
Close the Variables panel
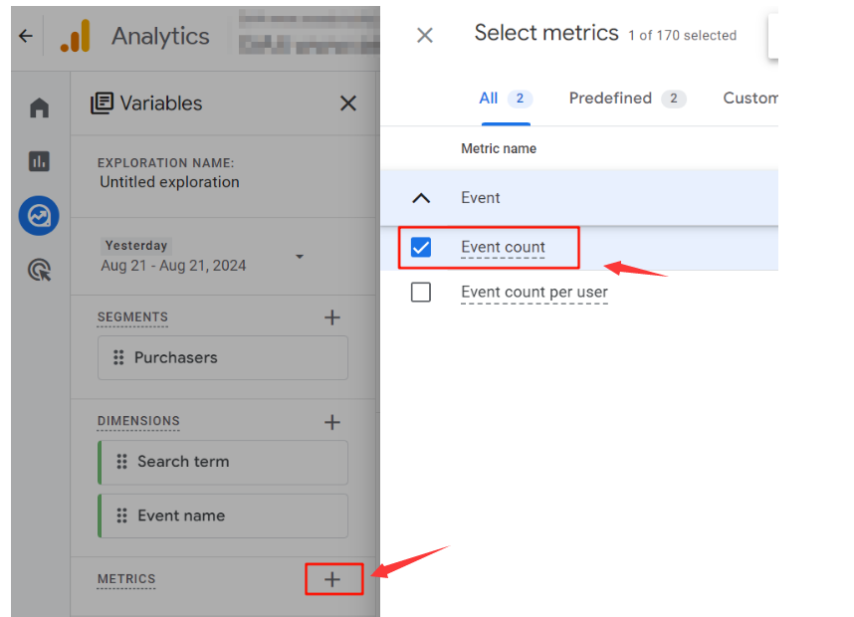(x=347, y=103)
